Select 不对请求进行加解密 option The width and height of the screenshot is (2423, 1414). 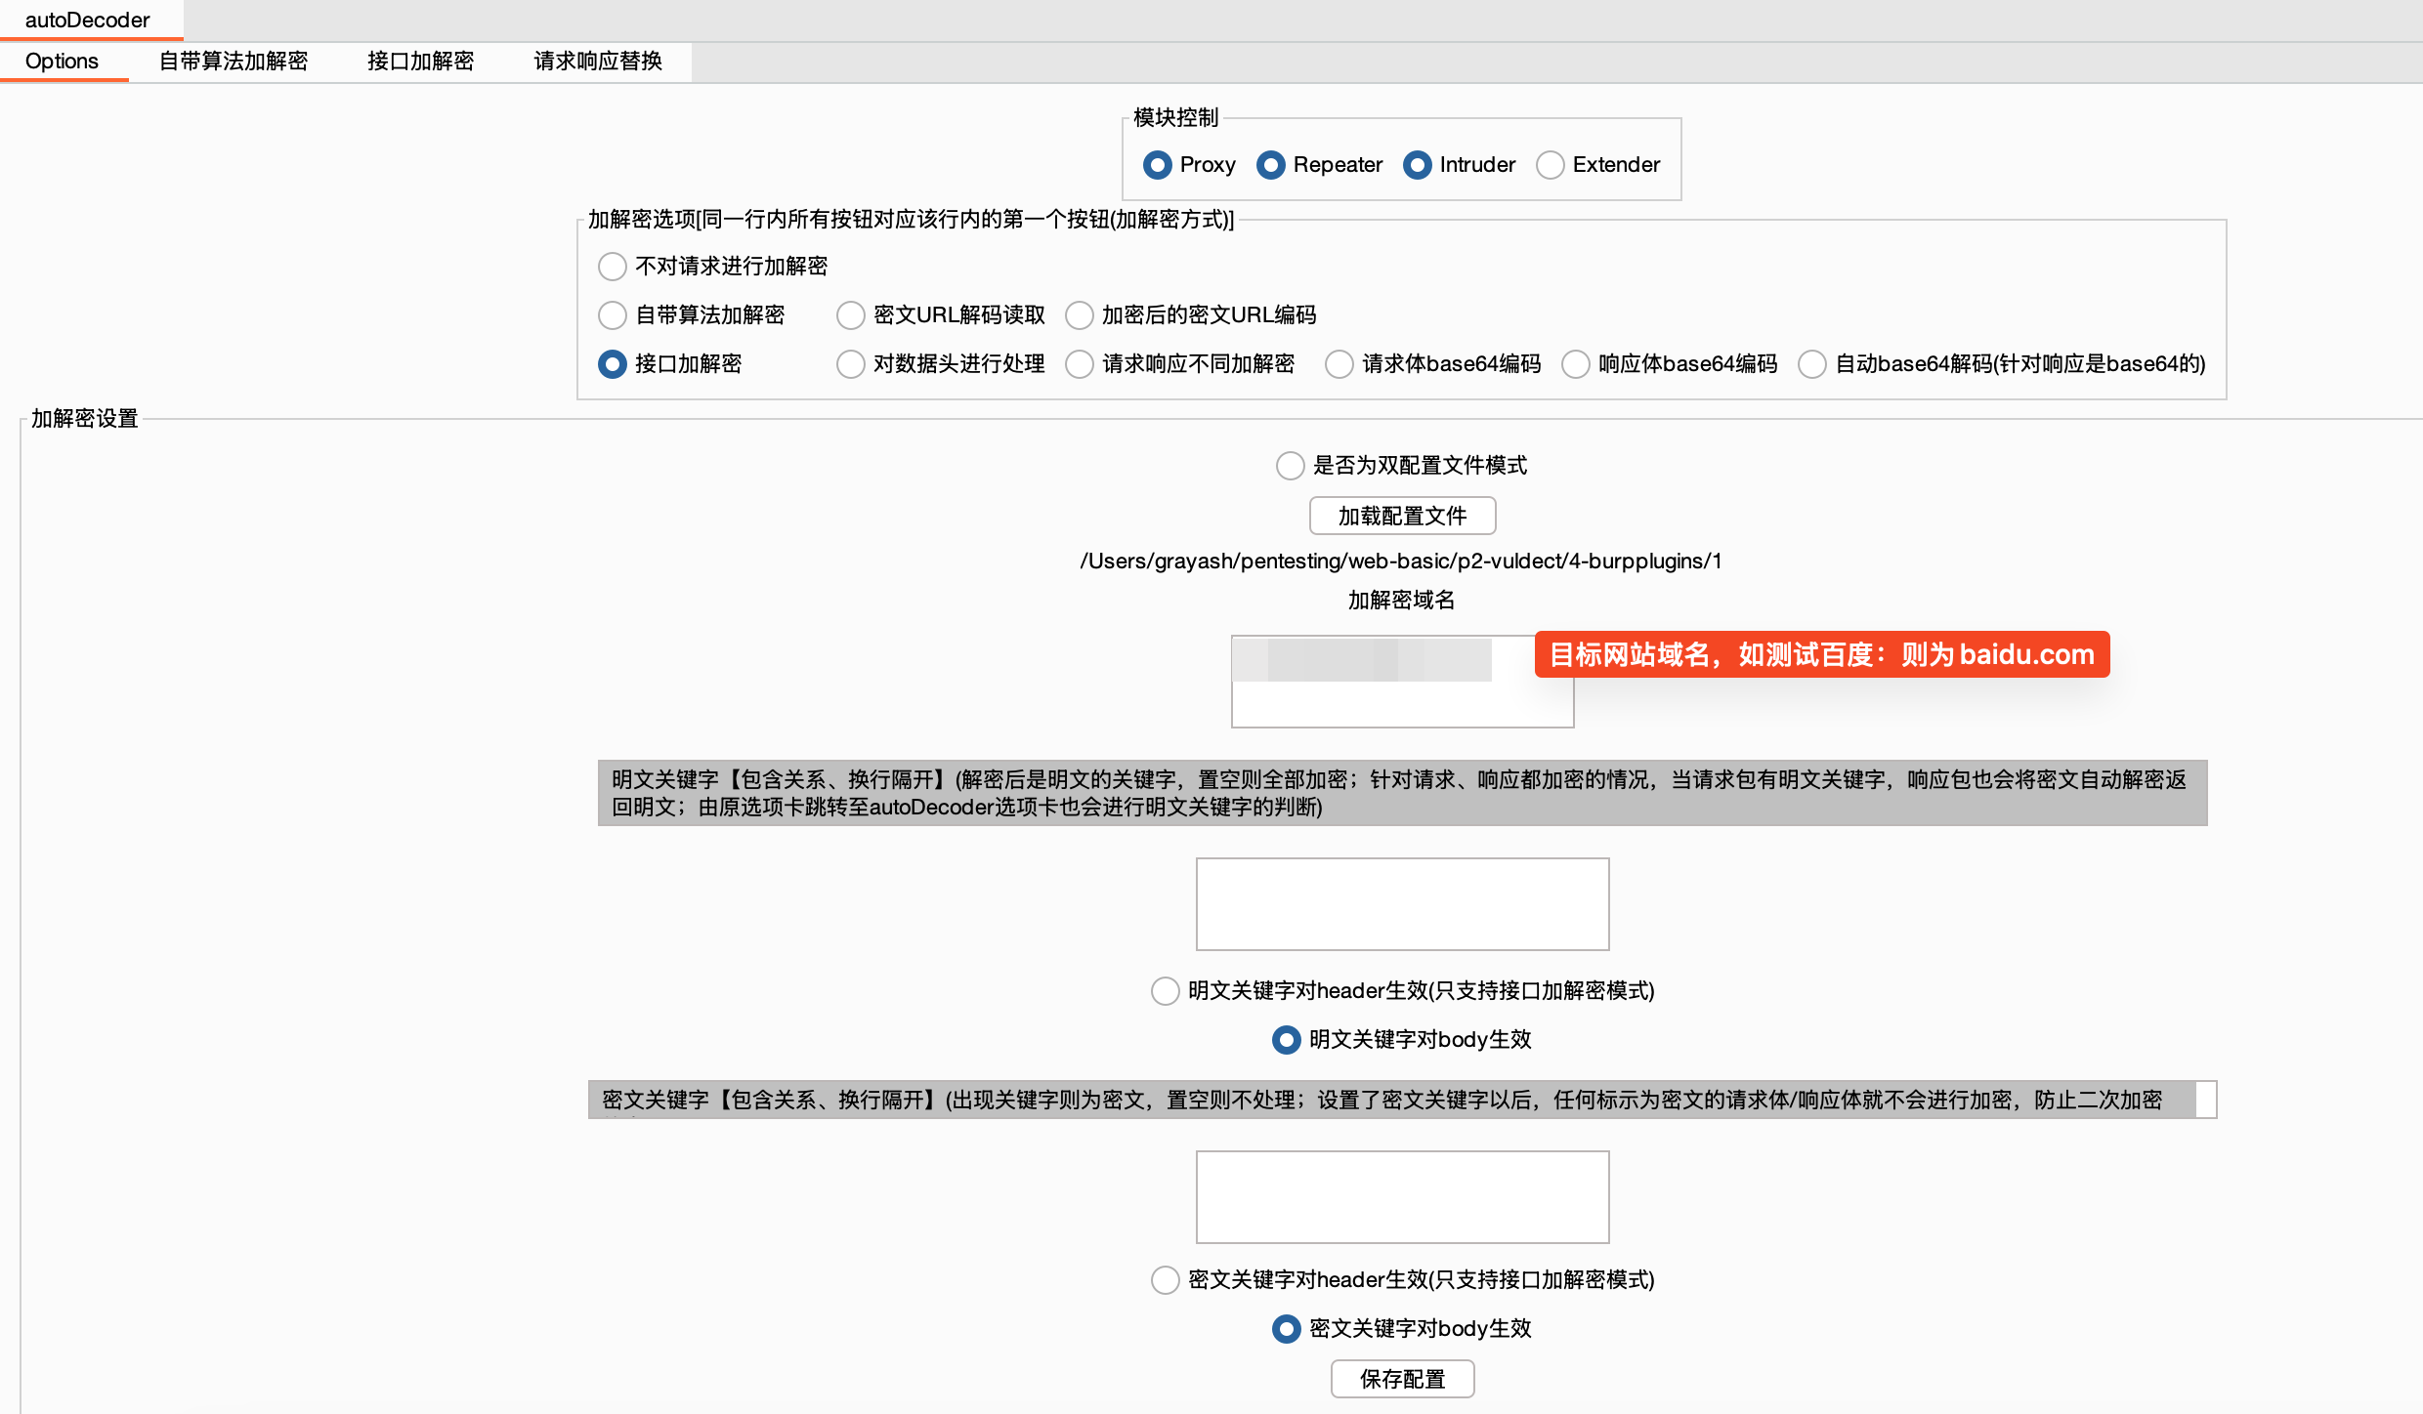tap(613, 267)
